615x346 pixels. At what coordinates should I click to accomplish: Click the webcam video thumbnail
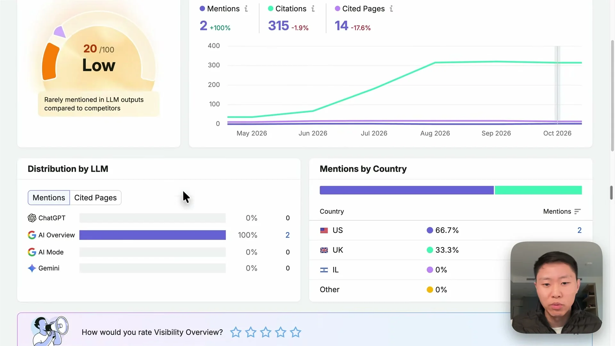[556, 287]
